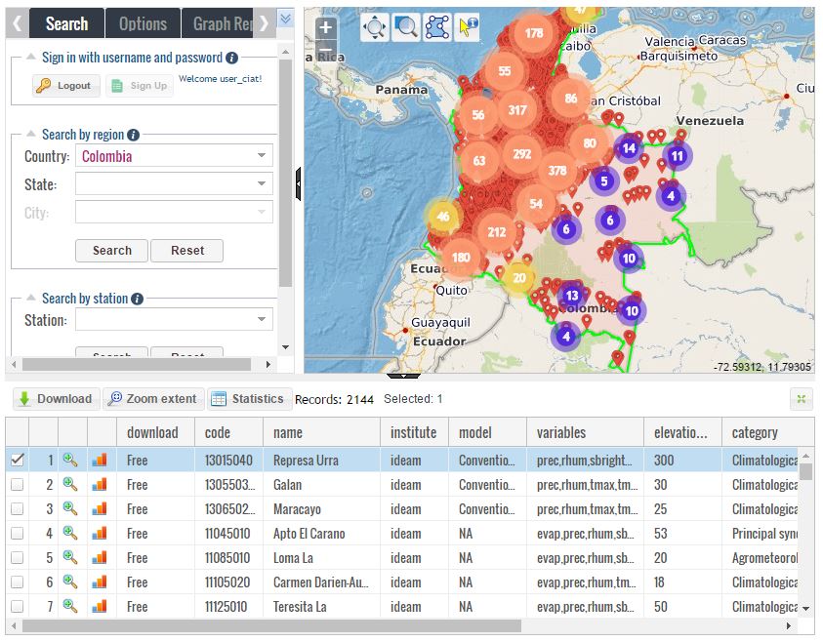This screenshot has height=642, width=823.
Task: Click the Logout button
Action: click(x=64, y=86)
